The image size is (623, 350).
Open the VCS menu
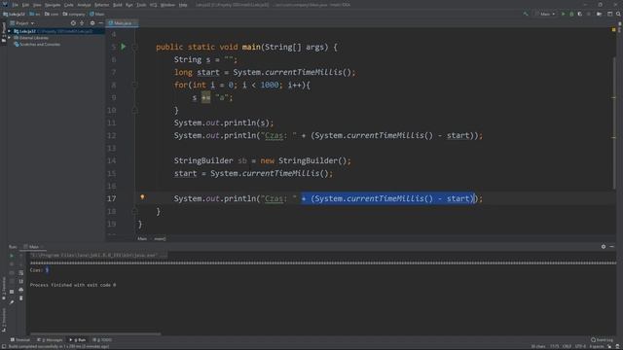click(153, 5)
